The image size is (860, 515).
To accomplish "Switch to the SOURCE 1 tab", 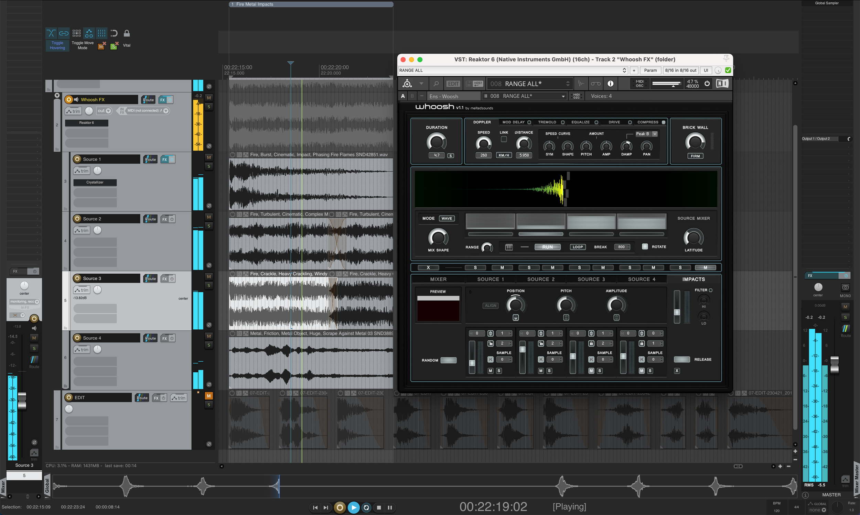I will point(490,280).
